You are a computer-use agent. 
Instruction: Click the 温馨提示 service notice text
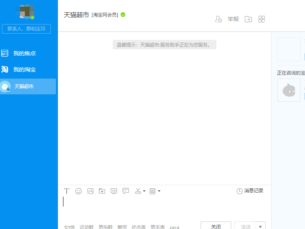coord(164,45)
